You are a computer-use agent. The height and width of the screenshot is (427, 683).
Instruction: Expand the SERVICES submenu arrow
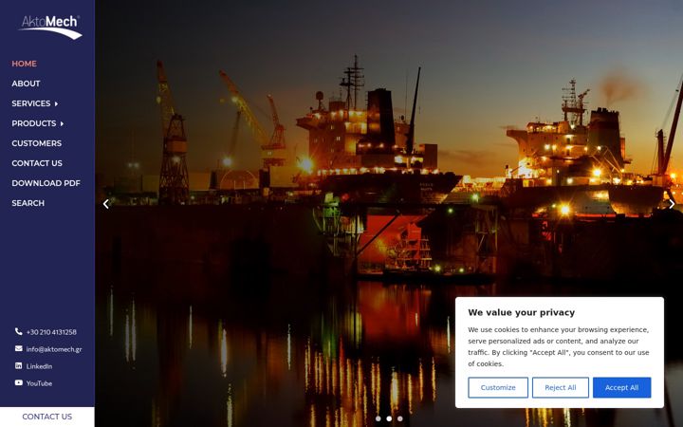pyautogui.click(x=56, y=103)
